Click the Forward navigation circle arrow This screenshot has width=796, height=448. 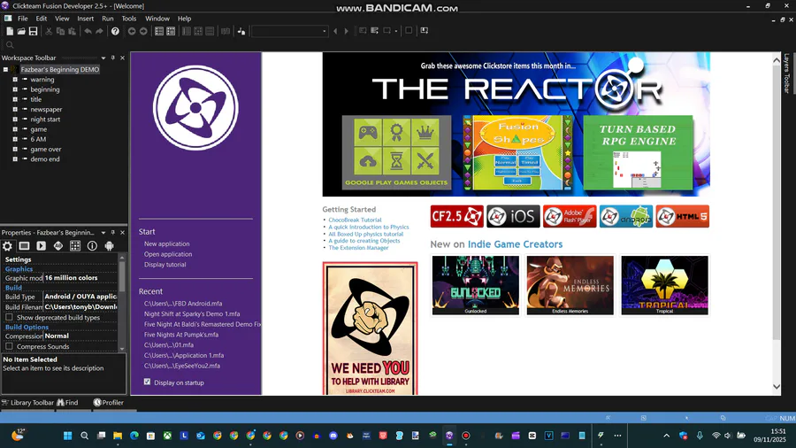143,31
